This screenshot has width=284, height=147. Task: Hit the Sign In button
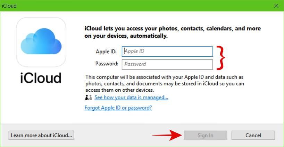tap(206, 135)
